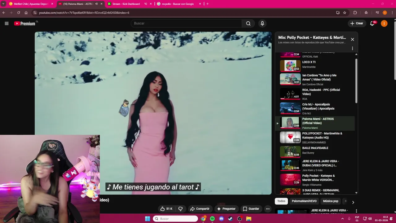Image resolution: width=396 pixels, height=223 pixels.
Task: Open the JERE KLEIN & JAIRO VERA - DUBAI thumbnail
Action: (x=290, y=165)
